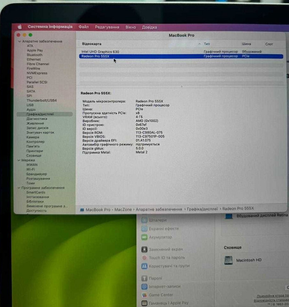This screenshot has width=289, height=307.
Task: Select Запис дисків in the sidebar
Action: pos(38,128)
